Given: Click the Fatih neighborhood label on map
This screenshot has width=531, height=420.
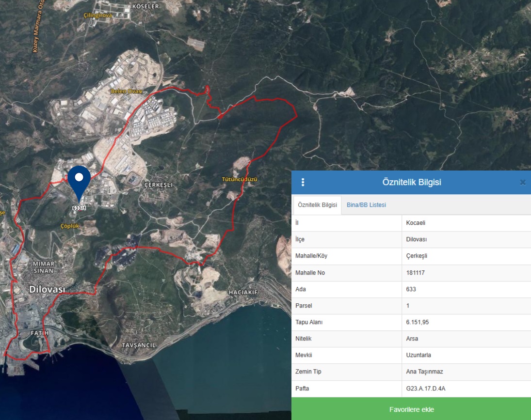Looking at the screenshot, I should [x=39, y=334].
